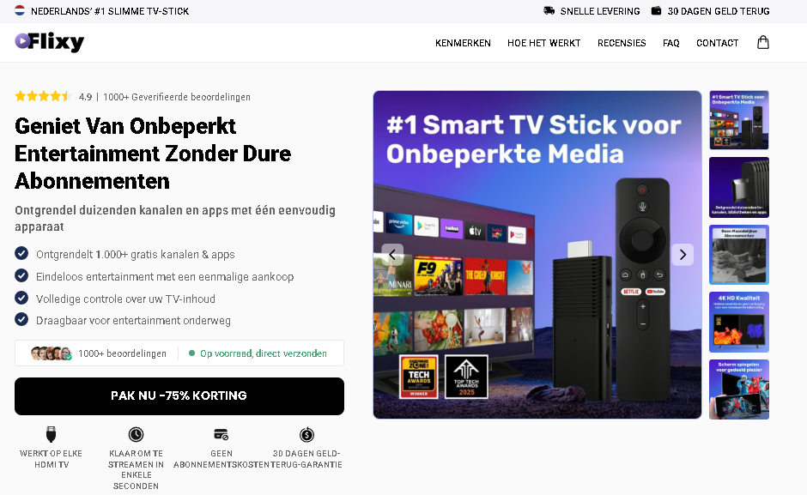This screenshot has width=807, height=495.
Task: Click the checkmark beside Draagbaar voor entertainment onderweg
Action: [21, 319]
